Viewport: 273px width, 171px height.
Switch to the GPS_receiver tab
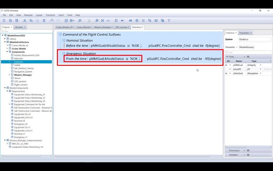121,27
